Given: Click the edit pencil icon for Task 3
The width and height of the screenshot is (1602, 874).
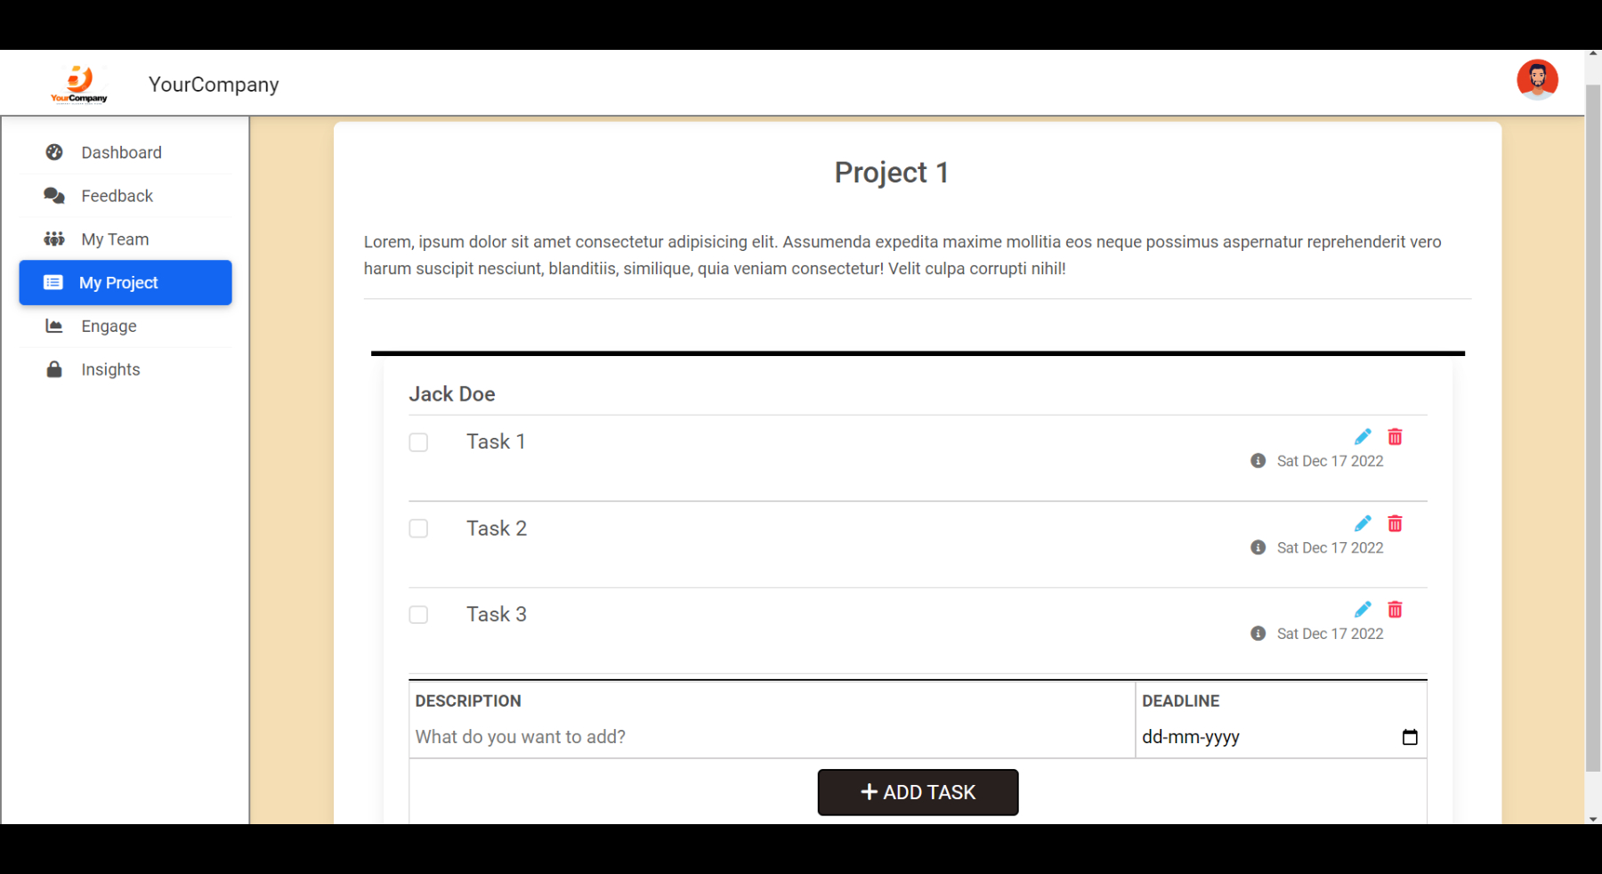Looking at the screenshot, I should (1363, 610).
